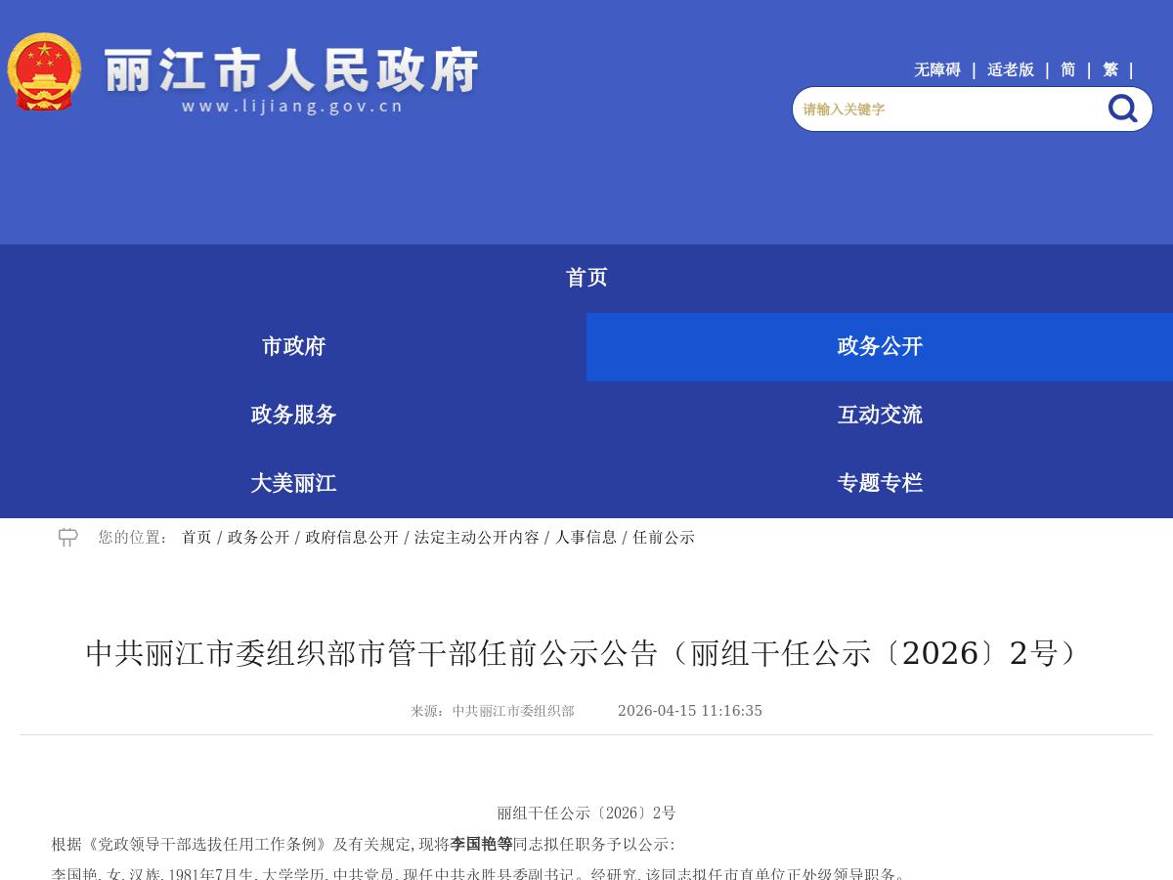Open the 互动交流 section
Image resolution: width=1173 pixels, height=880 pixels.
pos(879,415)
